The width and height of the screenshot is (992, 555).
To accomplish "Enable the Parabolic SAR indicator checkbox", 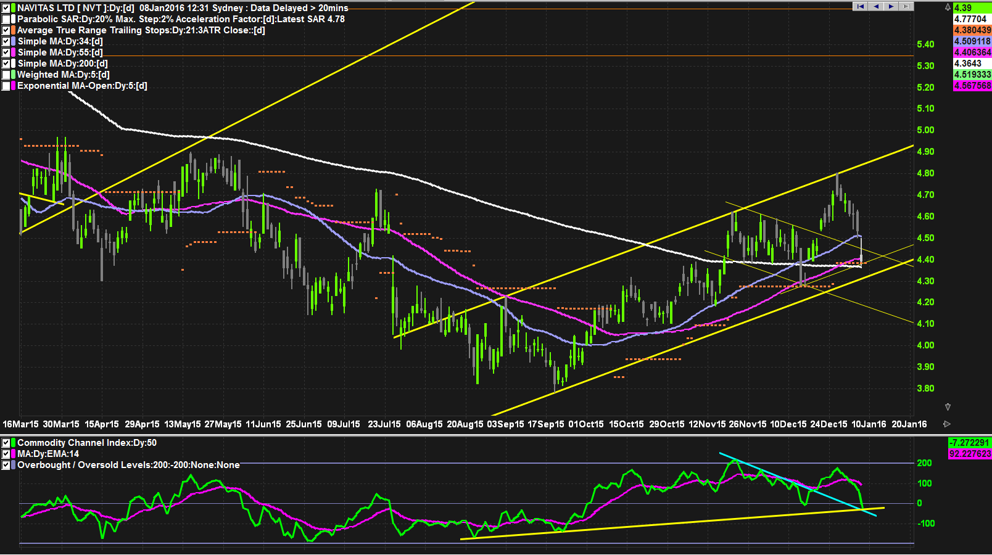I will (x=6, y=19).
